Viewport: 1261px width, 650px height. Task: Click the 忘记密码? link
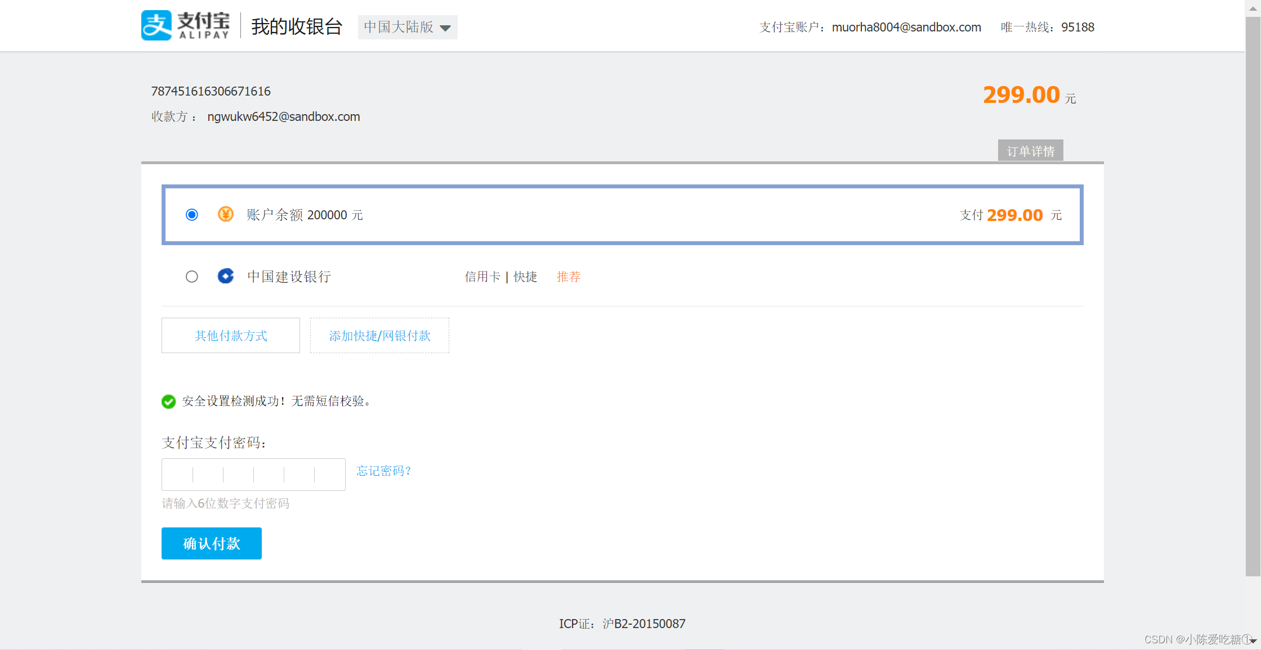pyautogui.click(x=384, y=471)
